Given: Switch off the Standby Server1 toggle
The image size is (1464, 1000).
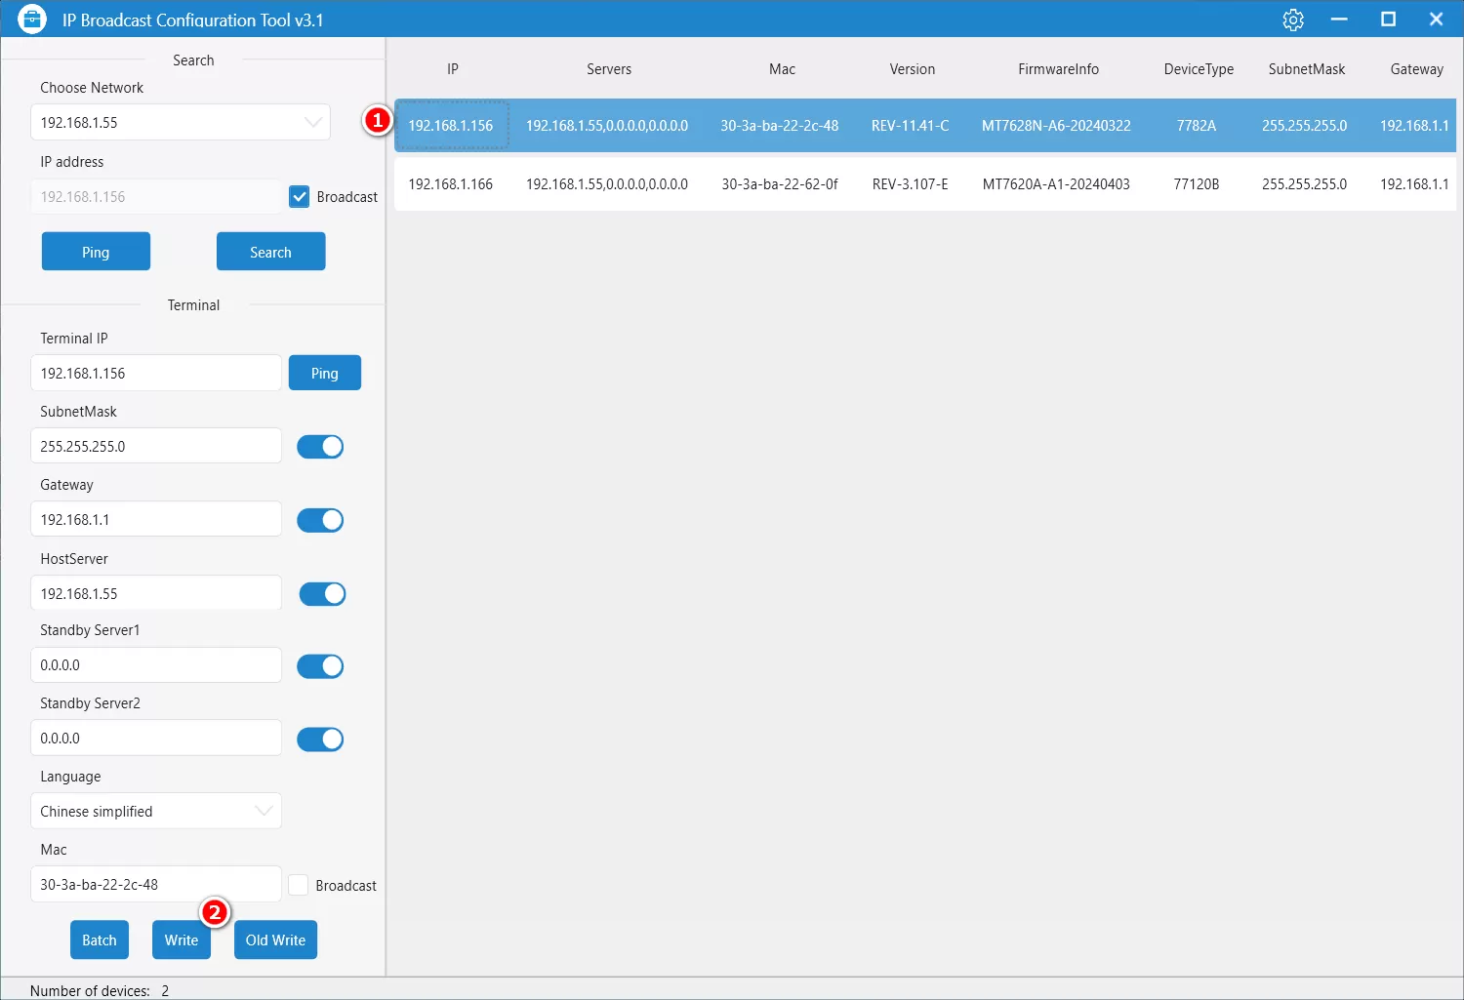Looking at the screenshot, I should pos(320,666).
